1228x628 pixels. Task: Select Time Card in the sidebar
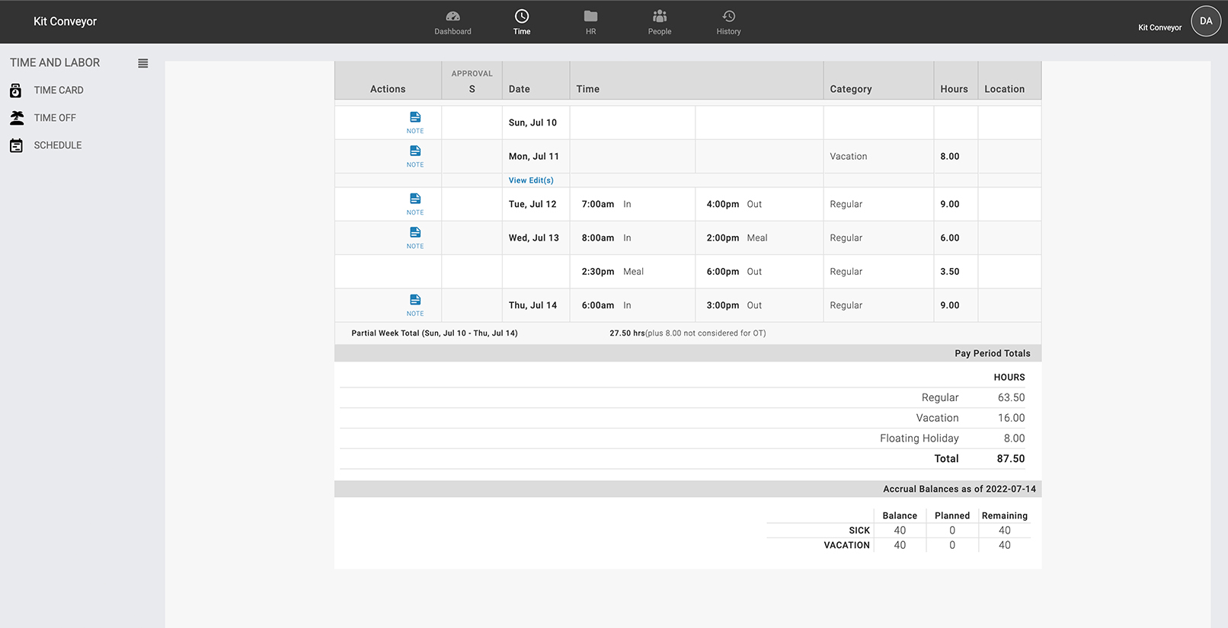pyautogui.click(x=59, y=91)
